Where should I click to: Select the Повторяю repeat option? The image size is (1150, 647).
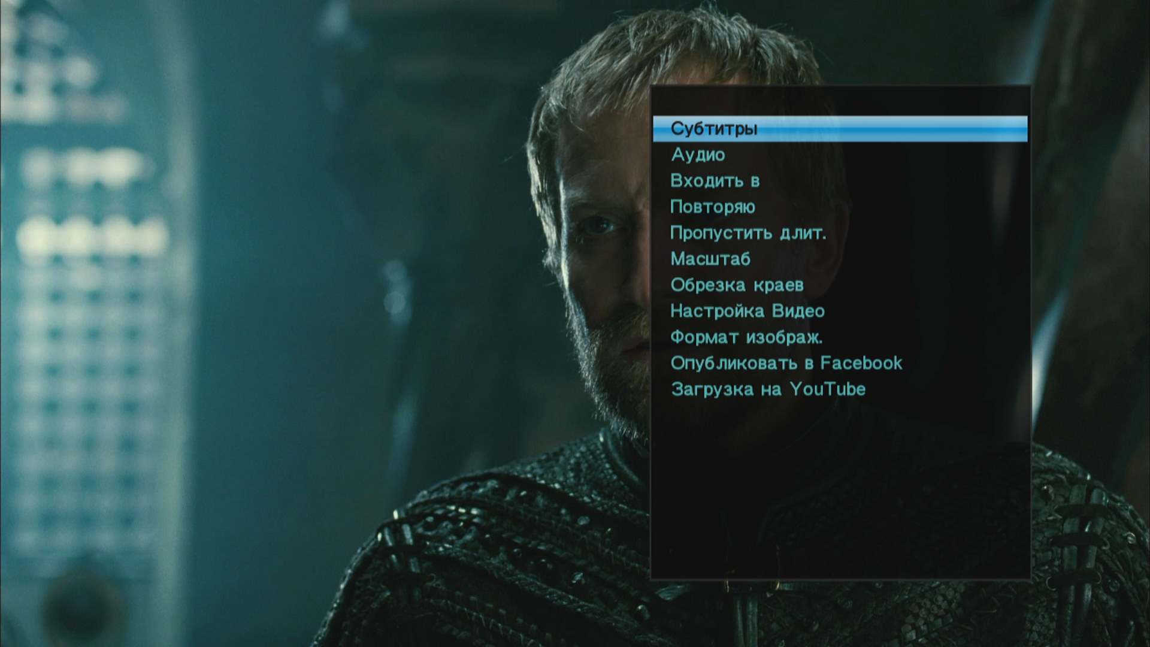712,207
